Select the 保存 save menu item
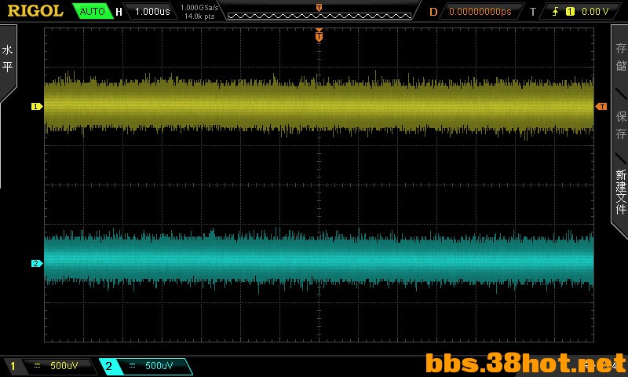Screen dimensions: 628x377 pyautogui.click(x=620, y=125)
